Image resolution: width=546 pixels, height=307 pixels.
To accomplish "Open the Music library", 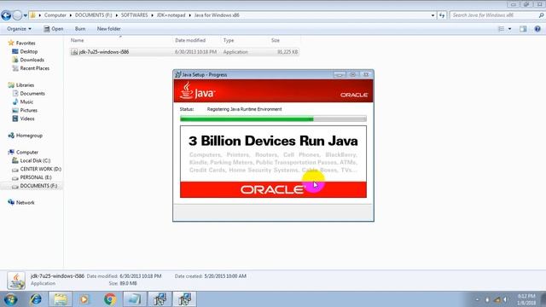I will coord(26,102).
